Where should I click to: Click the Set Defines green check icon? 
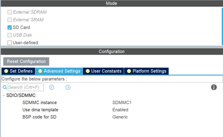[6, 71]
